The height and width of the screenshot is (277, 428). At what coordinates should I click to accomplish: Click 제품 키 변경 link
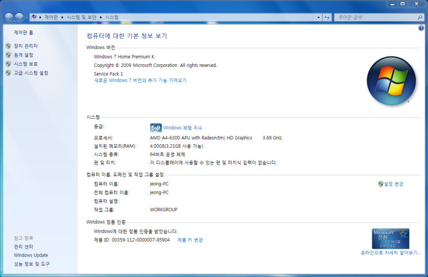(190, 240)
